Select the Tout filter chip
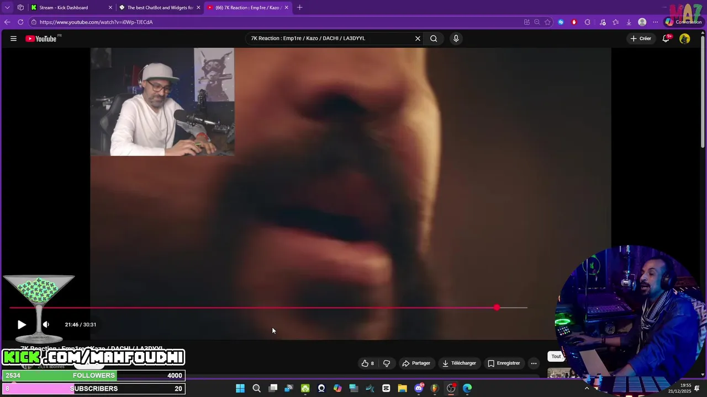The height and width of the screenshot is (397, 707). pos(556,356)
